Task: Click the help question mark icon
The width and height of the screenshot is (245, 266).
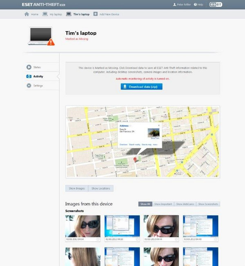Action: click(x=195, y=4)
